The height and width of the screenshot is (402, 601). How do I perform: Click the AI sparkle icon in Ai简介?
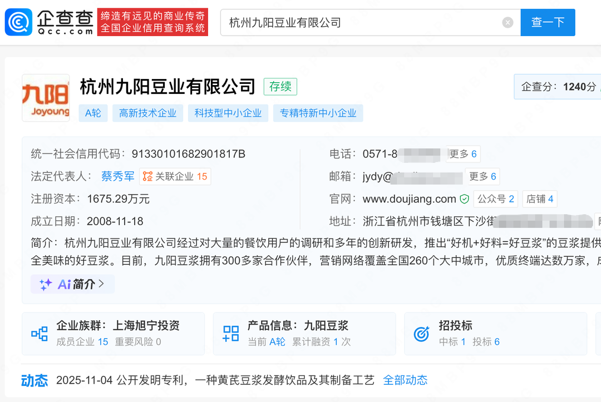[x=46, y=284]
